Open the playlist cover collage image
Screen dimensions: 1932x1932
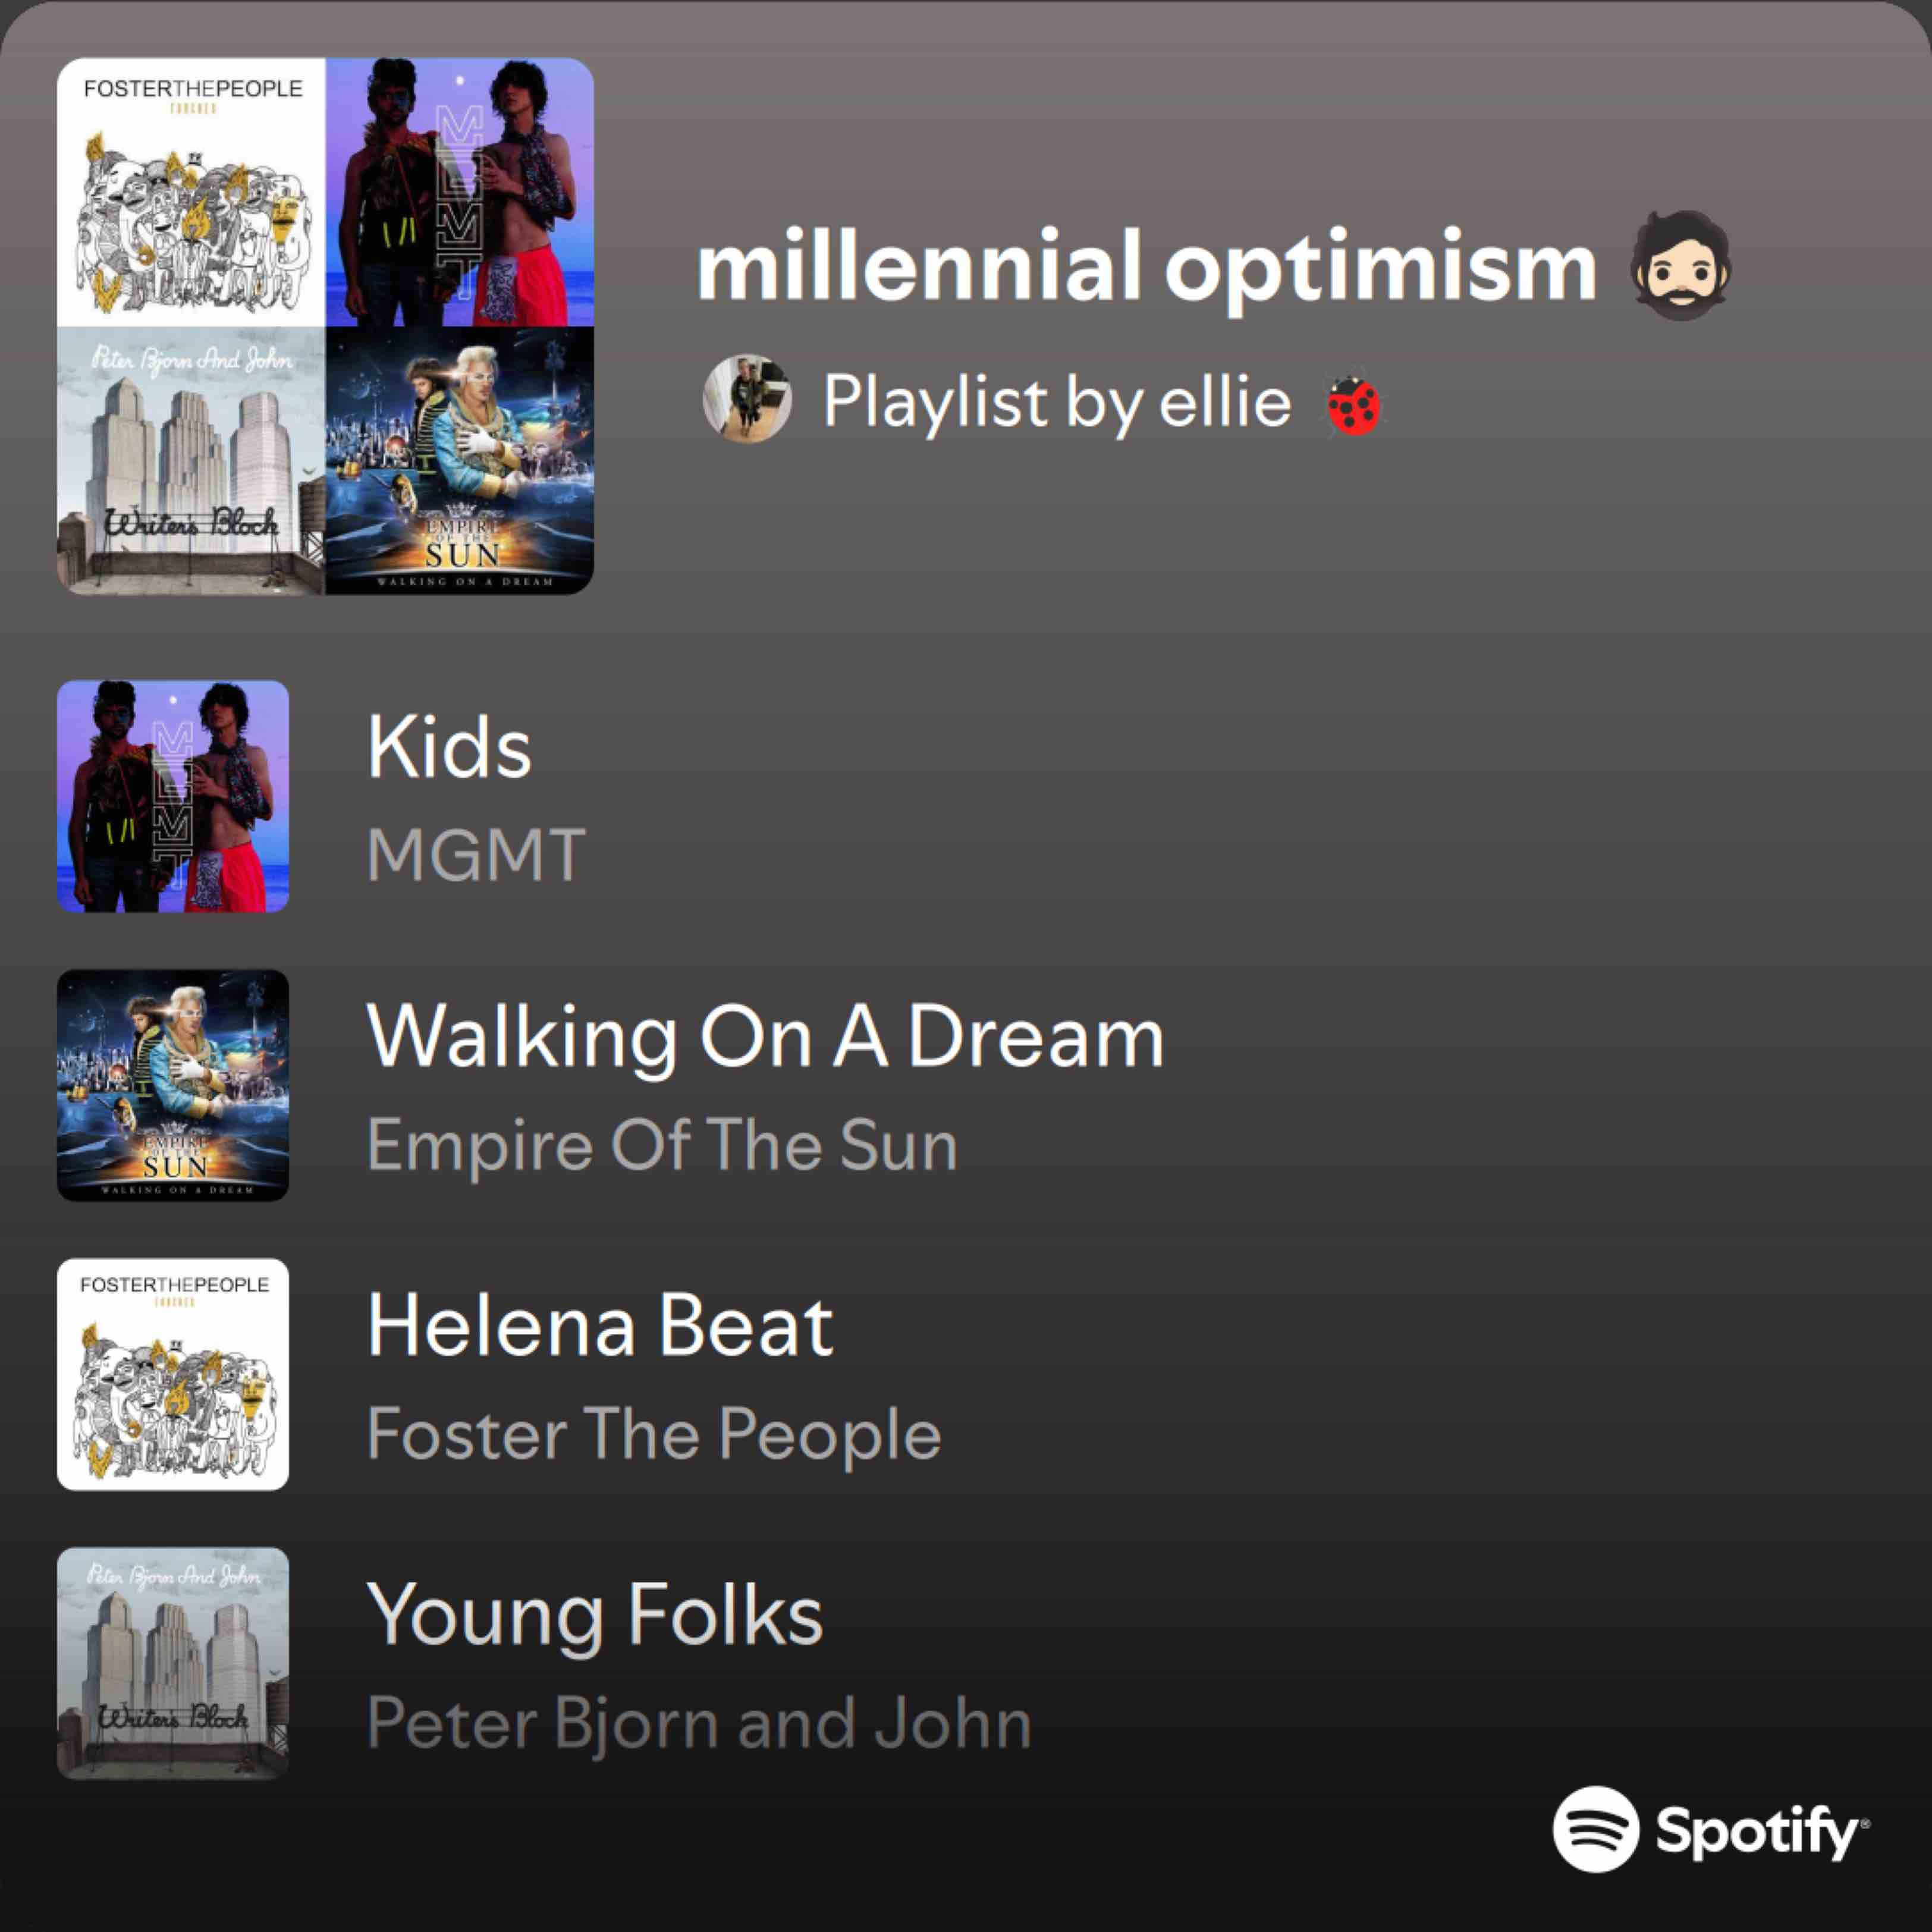325,326
